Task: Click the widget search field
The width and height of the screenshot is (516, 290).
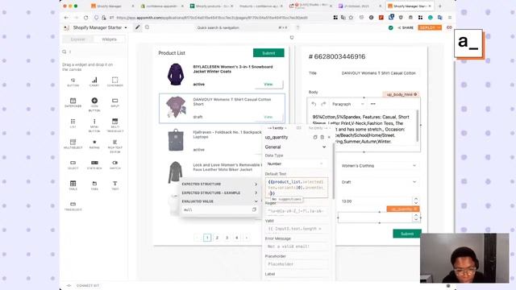Action: click(94, 52)
